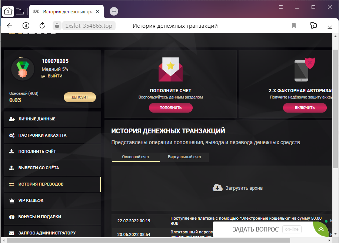This screenshot has width=339, height=243.
Task: Click the vertical scrollbar up arrow
Action: [x=335, y=36]
